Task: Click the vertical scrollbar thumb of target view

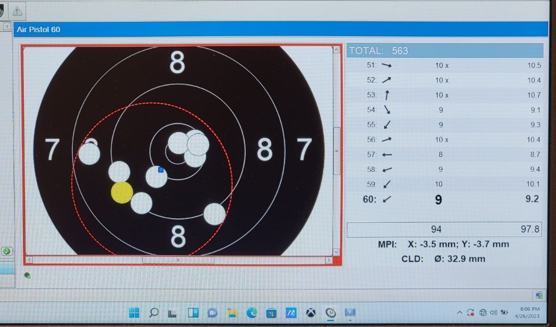Action: pyautogui.click(x=337, y=151)
